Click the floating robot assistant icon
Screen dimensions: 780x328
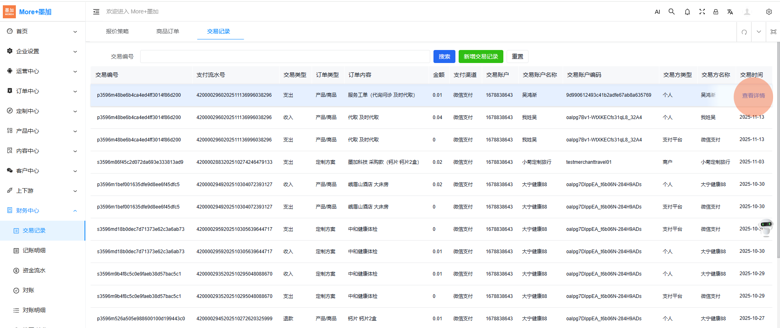766,227
